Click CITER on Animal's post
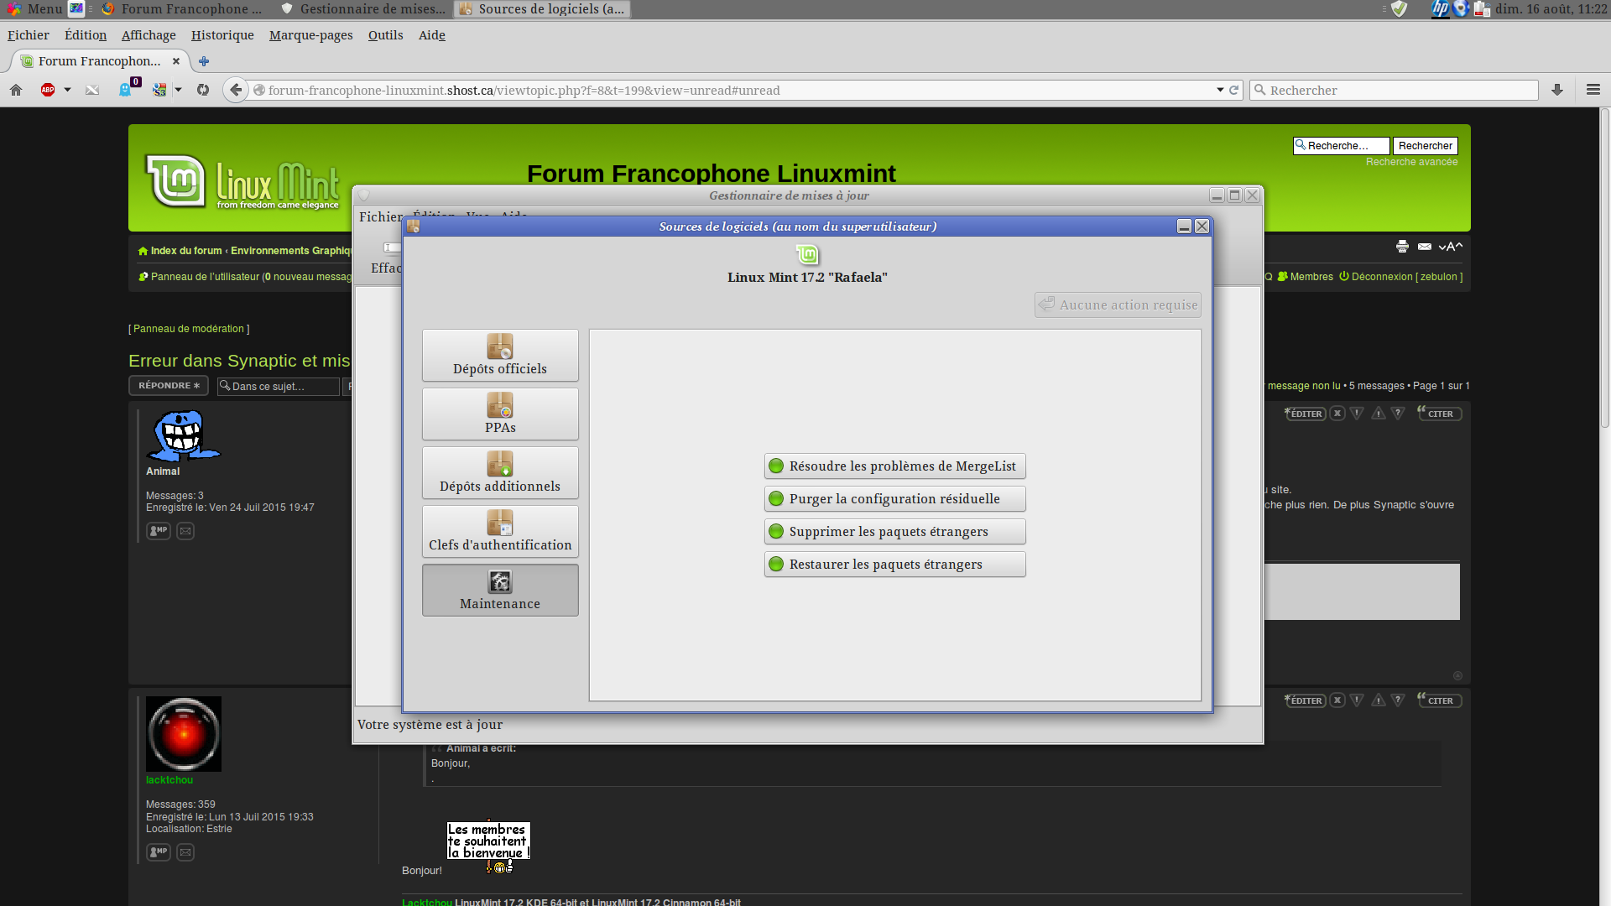 click(x=1440, y=414)
